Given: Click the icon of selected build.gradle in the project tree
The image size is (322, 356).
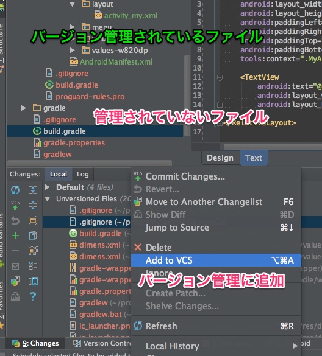Looking at the screenshot, I should [x=37, y=131].
